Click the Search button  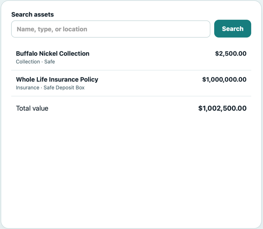[232, 29]
